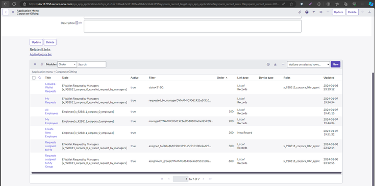This screenshot has height=186, width=375.
Task: Collapse the Modules list with minus icon
Action: click(x=283, y=64)
